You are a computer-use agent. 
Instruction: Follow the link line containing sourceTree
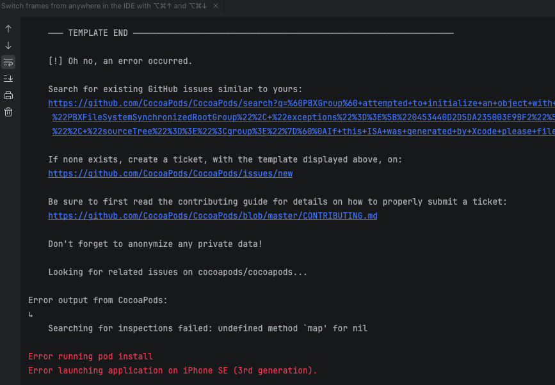[x=303, y=132]
